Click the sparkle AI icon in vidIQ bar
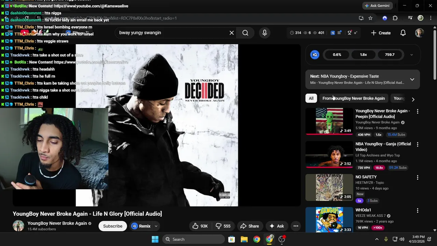437x246 pixels. coord(355,33)
